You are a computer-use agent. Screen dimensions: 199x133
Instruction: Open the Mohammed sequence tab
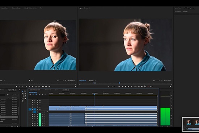pyautogui.click(x=48, y=90)
